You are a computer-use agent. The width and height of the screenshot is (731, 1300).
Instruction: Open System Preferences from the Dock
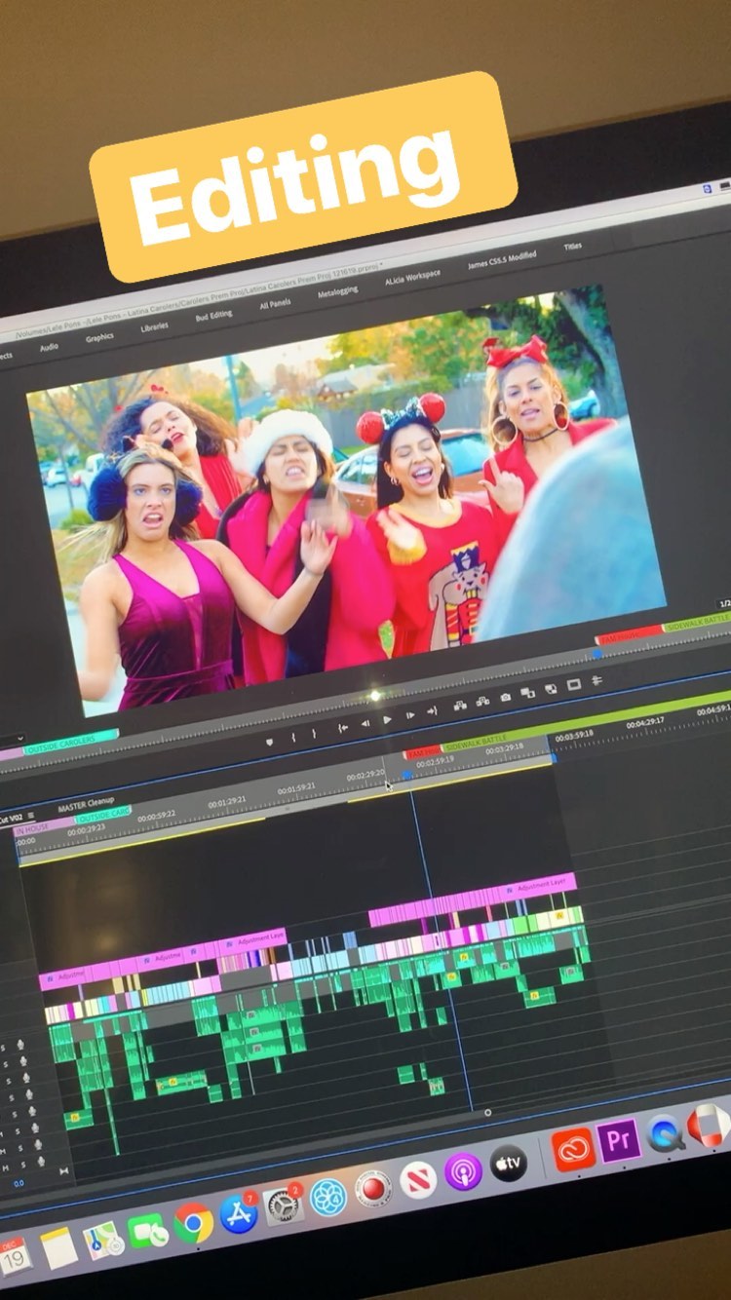tap(285, 1206)
